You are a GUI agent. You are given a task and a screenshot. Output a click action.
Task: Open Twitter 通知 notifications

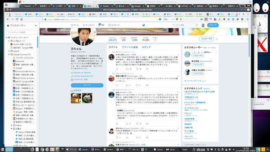click(101, 25)
